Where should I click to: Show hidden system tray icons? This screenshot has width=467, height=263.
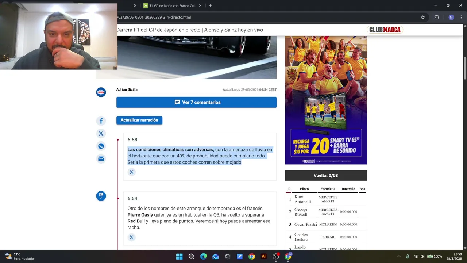399,256
